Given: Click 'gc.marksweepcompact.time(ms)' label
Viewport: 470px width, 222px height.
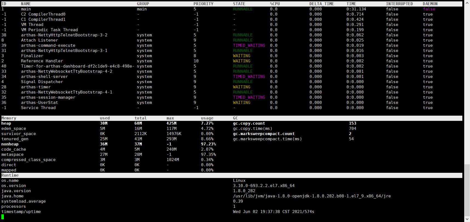Looking at the screenshot, I should [268, 139].
